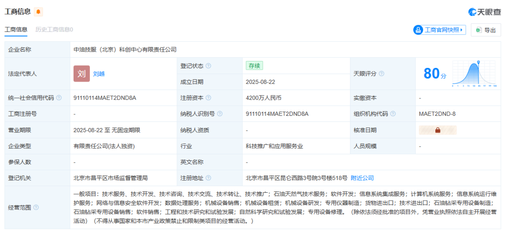
Task: Click the 经营范围 business scope paragraph
Action: point(285,207)
